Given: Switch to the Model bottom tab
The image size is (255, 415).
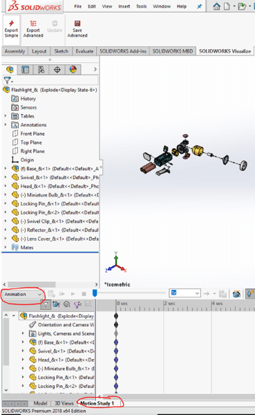Looking at the screenshot, I should coord(40,403).
